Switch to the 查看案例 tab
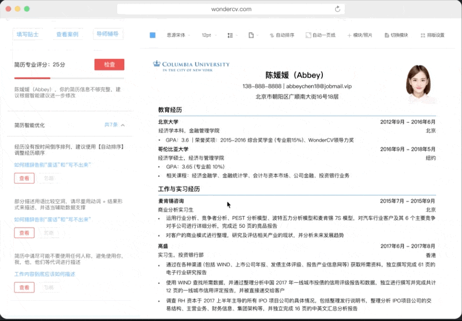This screenshot has width=462, height=321. pos(68,34)
